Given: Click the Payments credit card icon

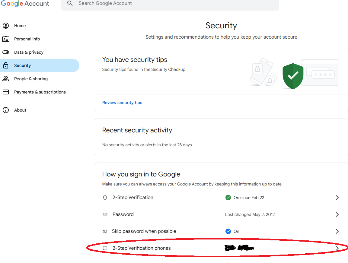Looking at the screenshot, I should (x=6, y=92).
